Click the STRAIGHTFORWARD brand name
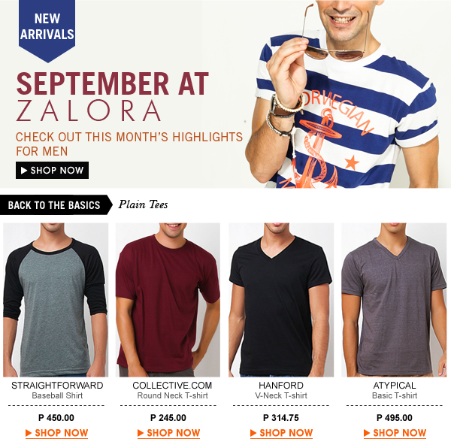 click(57, 386)
